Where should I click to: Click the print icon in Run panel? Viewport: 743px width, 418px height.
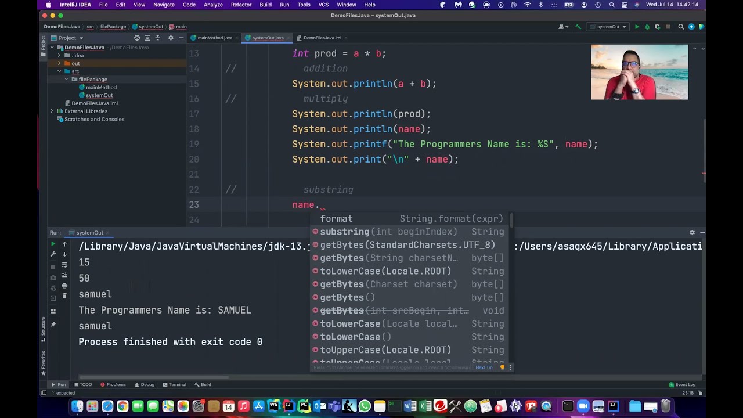pyautogui.click(x=64, y=286)
